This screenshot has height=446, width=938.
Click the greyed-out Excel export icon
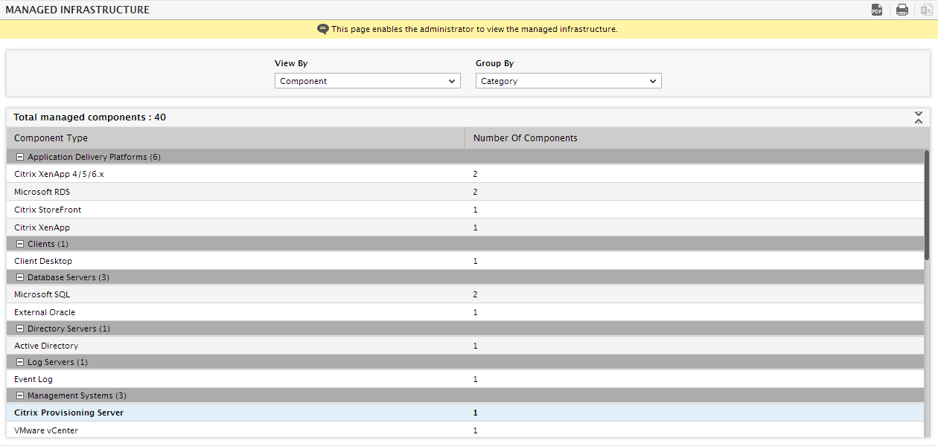pos(926,10)
